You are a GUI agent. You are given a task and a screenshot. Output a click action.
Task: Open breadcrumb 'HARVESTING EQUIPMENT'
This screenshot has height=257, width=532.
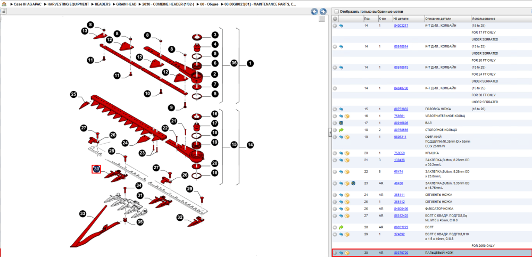(x=69, y=5)
